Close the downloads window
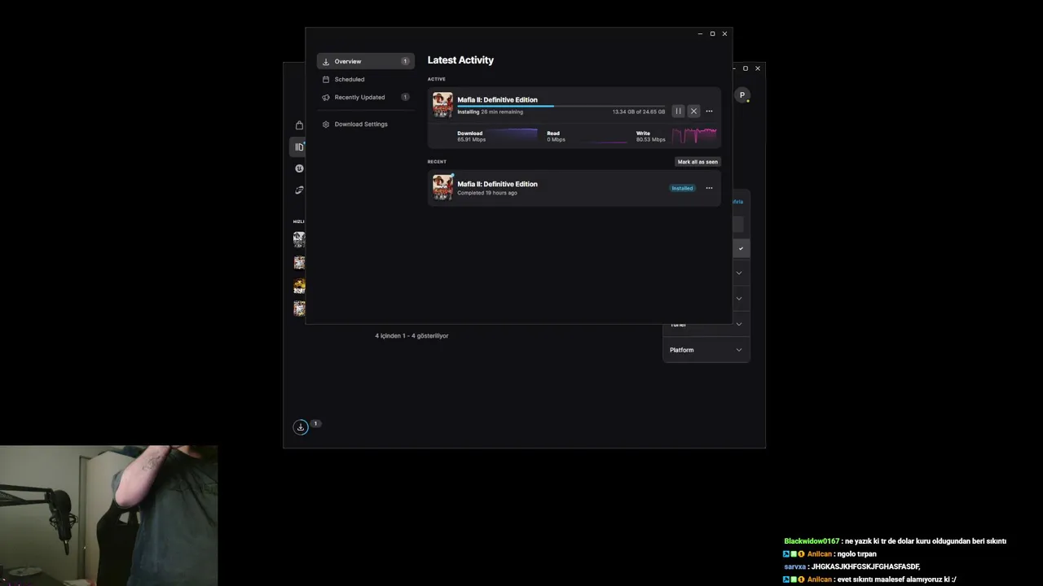 point(724,33)
